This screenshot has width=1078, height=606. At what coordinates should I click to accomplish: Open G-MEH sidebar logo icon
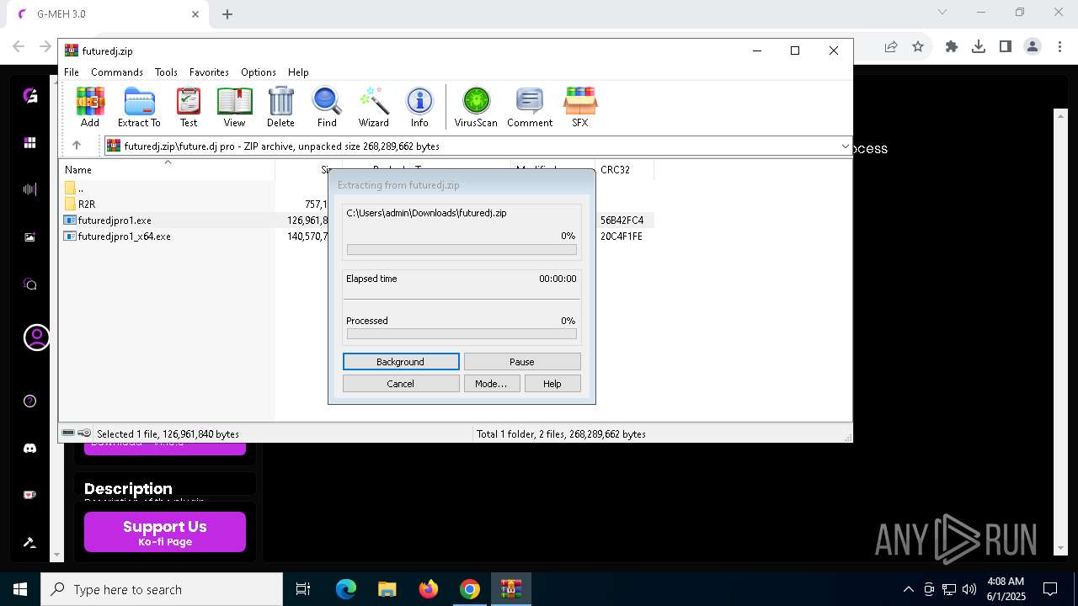30,96
